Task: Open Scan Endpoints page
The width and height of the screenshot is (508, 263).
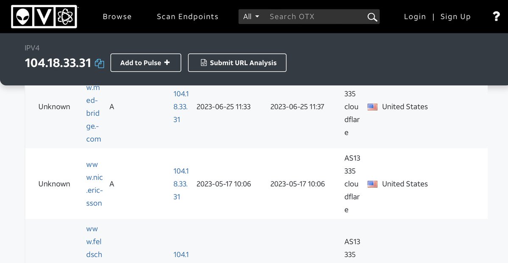Action: [188, 16]
